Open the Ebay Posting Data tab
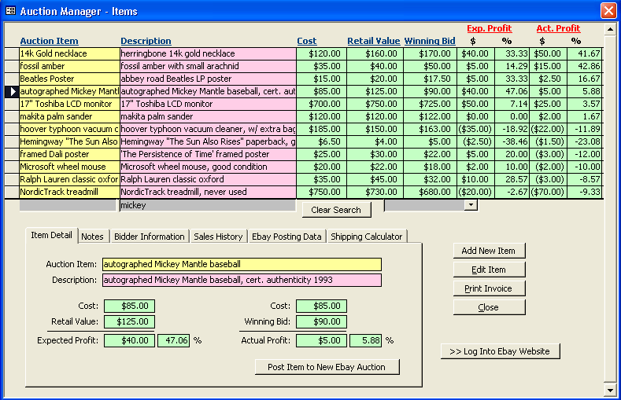This screenshot has width=621, height=400. coord(286,237)
